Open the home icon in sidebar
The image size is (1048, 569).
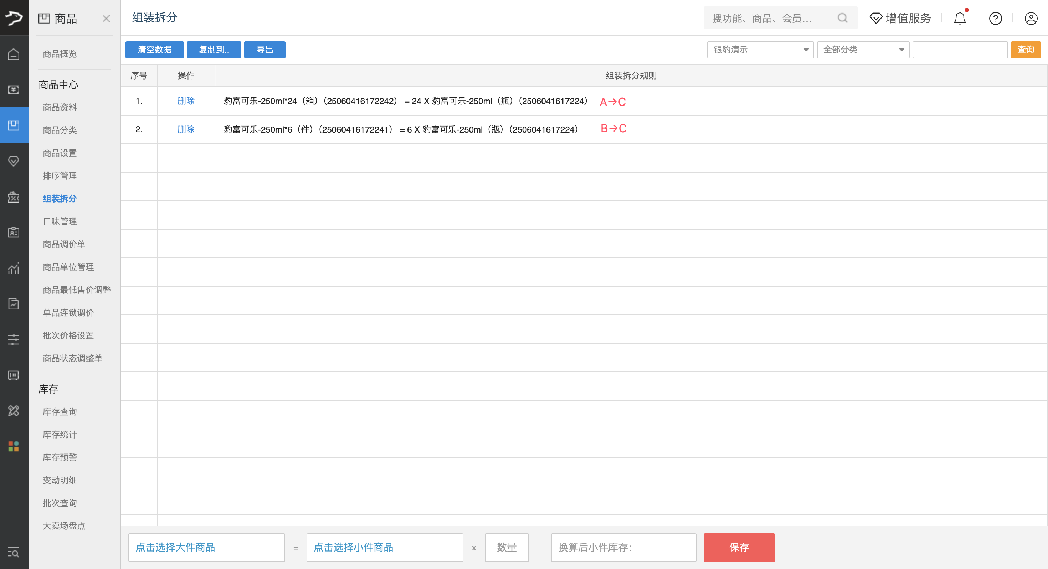pos(14,54)
